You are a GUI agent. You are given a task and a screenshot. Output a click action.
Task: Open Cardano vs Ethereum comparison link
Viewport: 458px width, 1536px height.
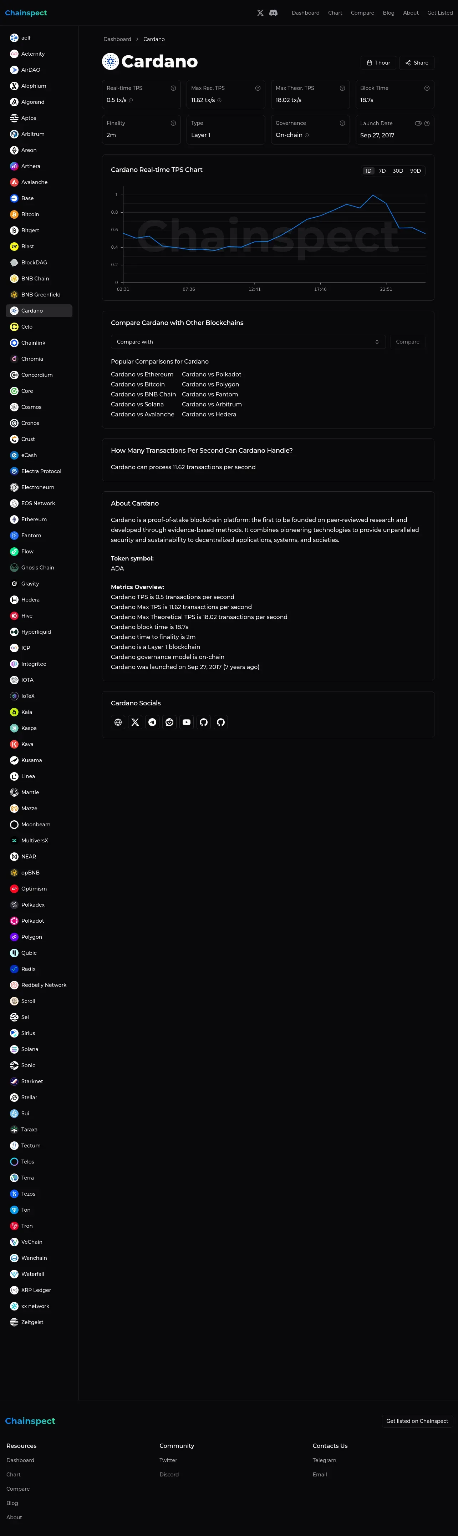[142, 375]
